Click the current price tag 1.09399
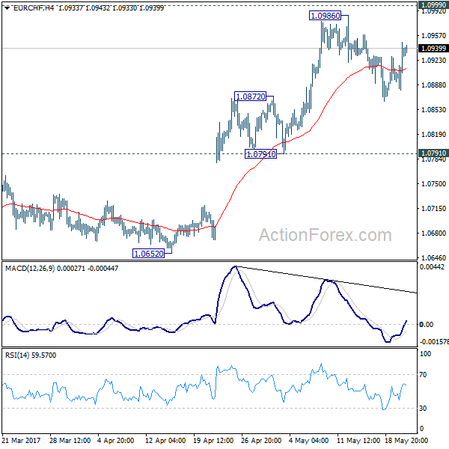This screenshot has width=449, height=449. tap(433, 49)
